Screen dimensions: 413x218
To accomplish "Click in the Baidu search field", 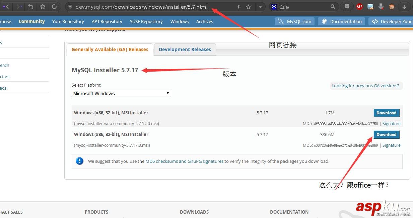I will (303, 7).
